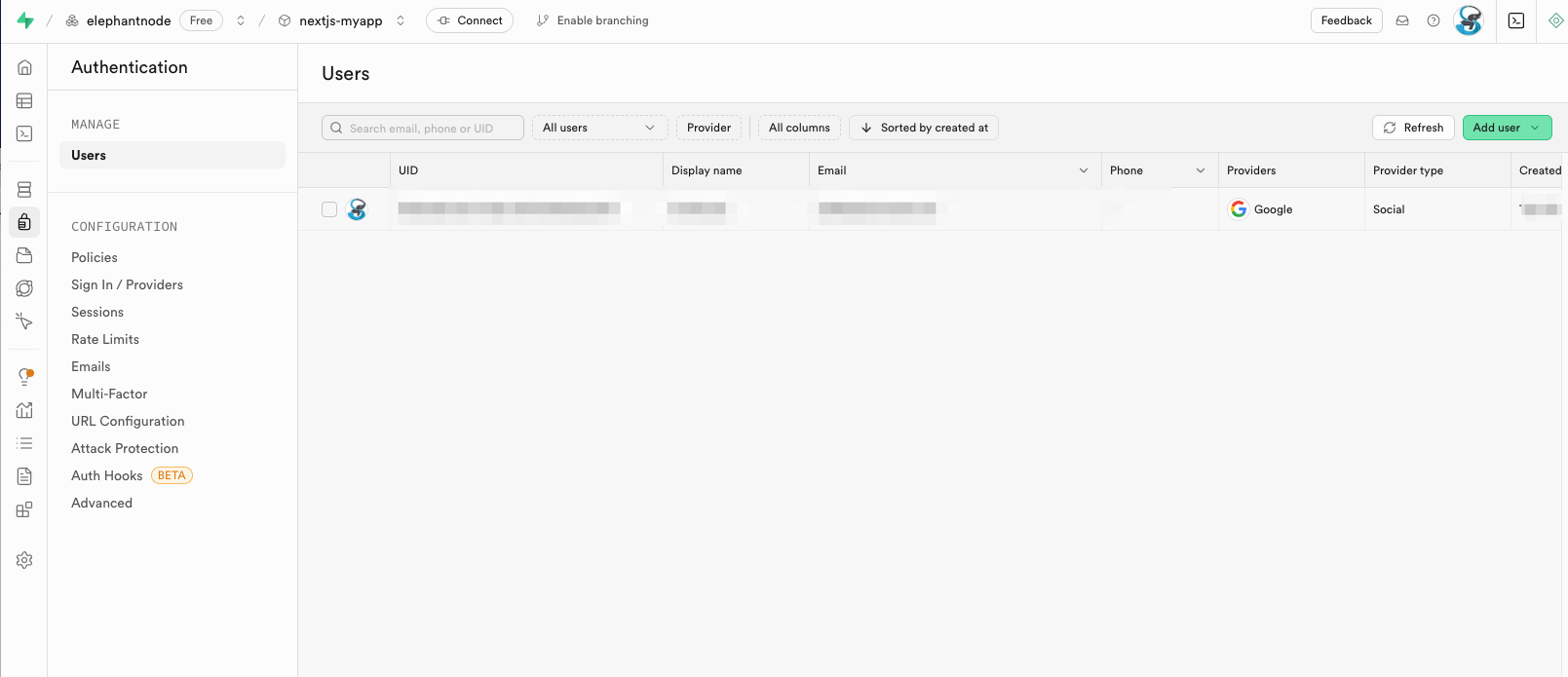The width and height of the screenshot is (1568, 677).
Task: Open Advisors lightbulb sidebar icon
Action: (24, 377)
